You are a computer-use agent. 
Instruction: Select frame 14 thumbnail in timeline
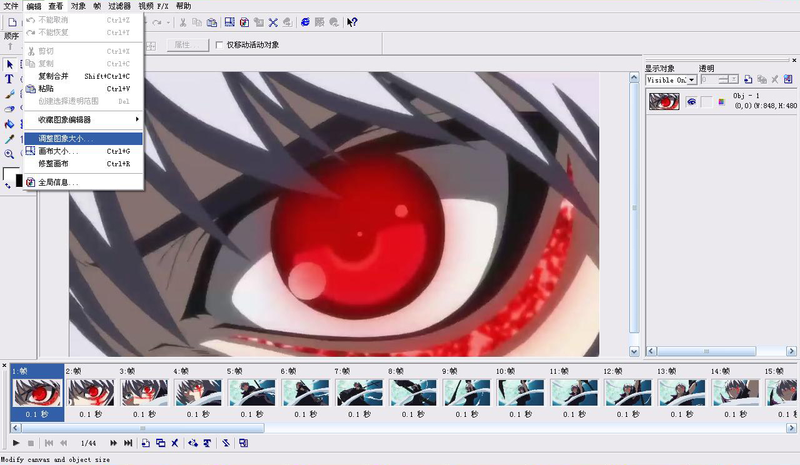736,393
